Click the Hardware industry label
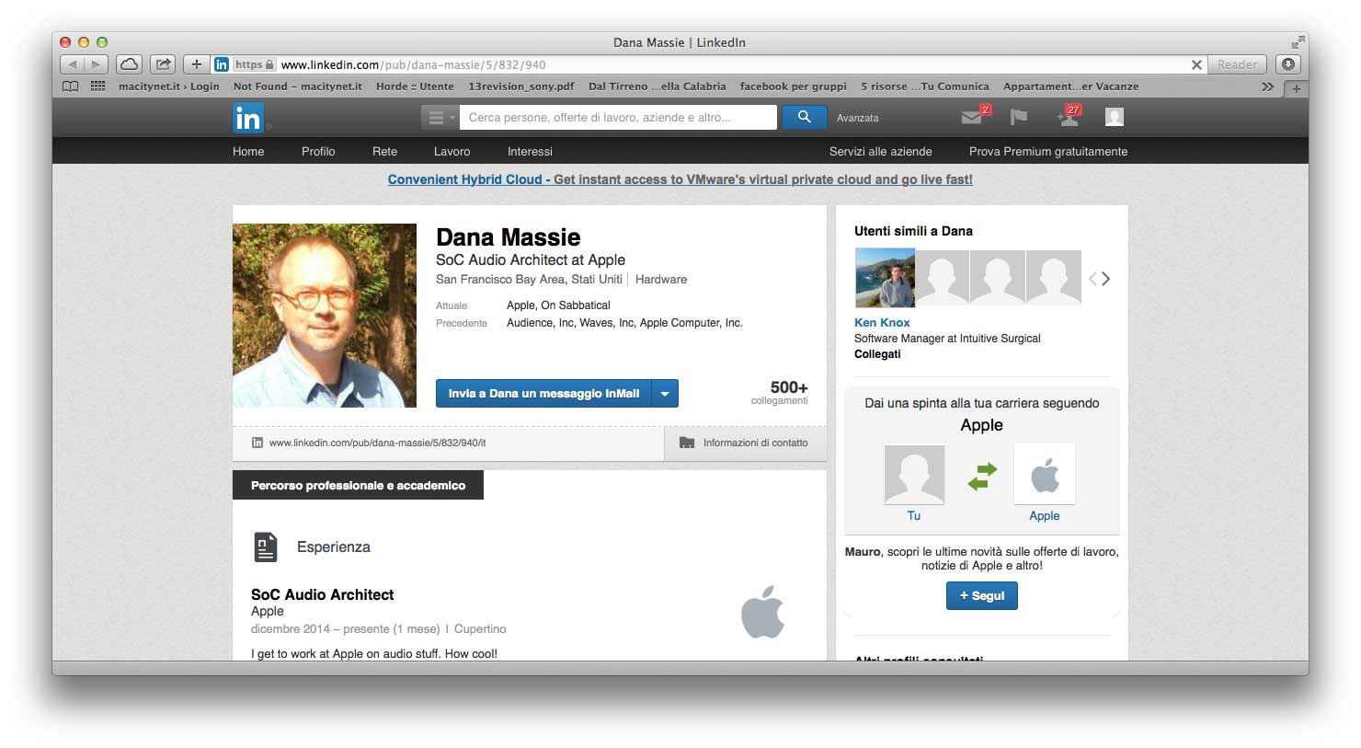 pyautogui.click(x=661, y=280)
